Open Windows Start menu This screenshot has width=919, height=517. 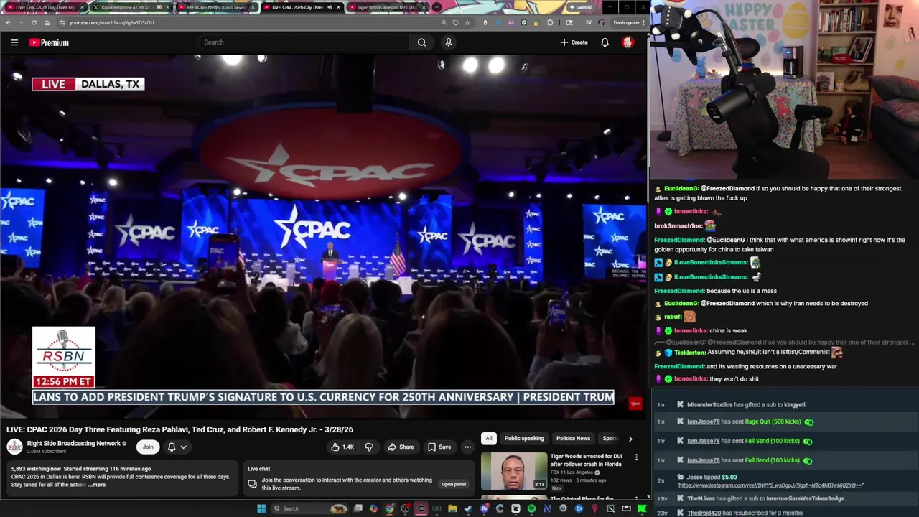[x=261, y=508]
